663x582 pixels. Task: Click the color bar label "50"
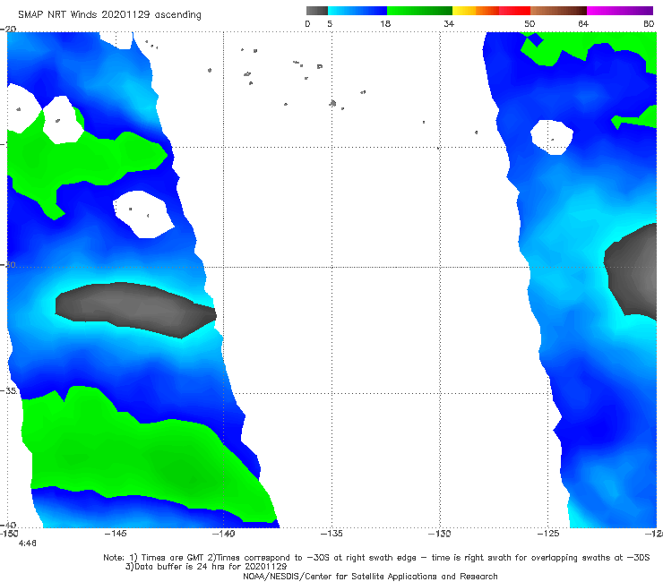pos(530,23)
